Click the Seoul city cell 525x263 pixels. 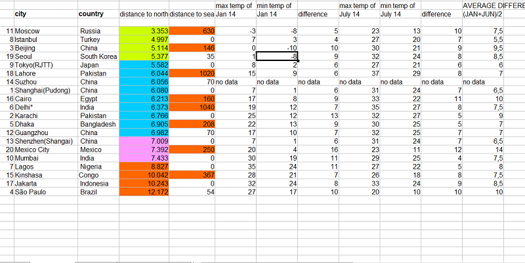coord(46,56)
